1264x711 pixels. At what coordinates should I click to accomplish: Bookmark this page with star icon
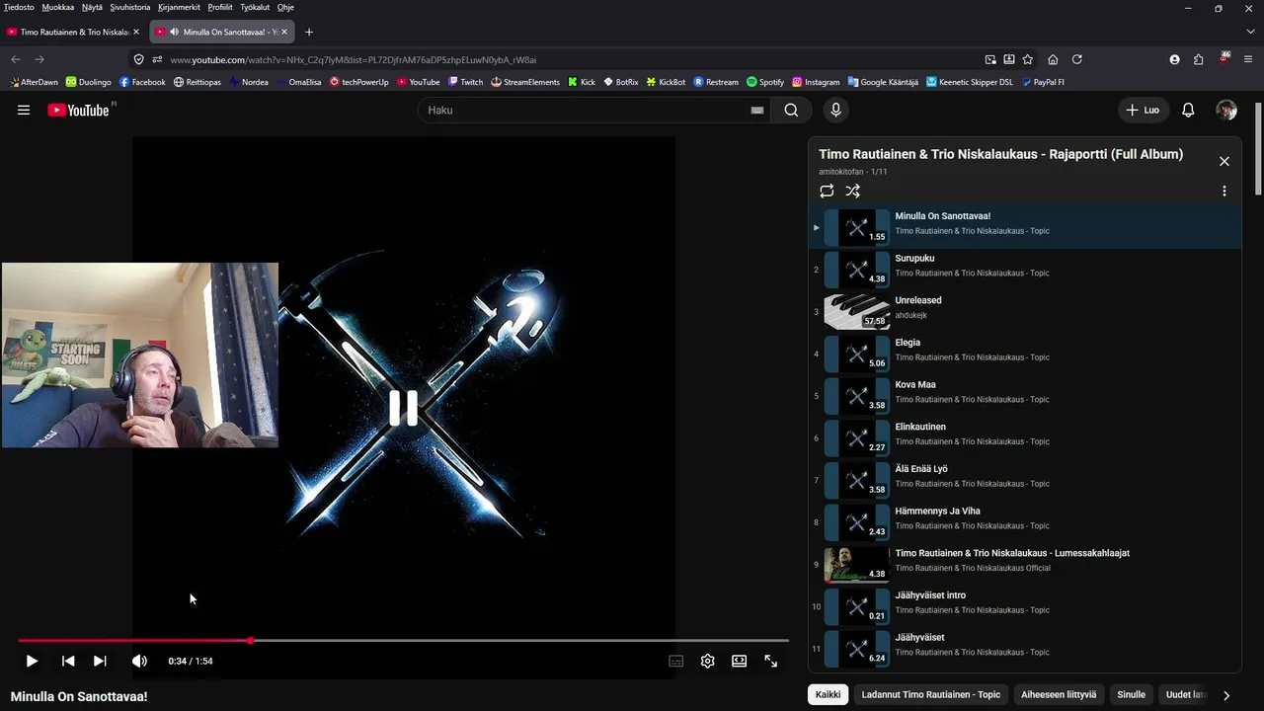(1027, 59)
